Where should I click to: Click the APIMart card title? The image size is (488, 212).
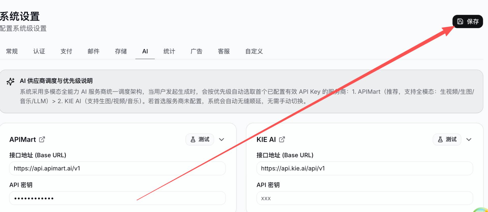pyautogui.click(x=23, y=139)
